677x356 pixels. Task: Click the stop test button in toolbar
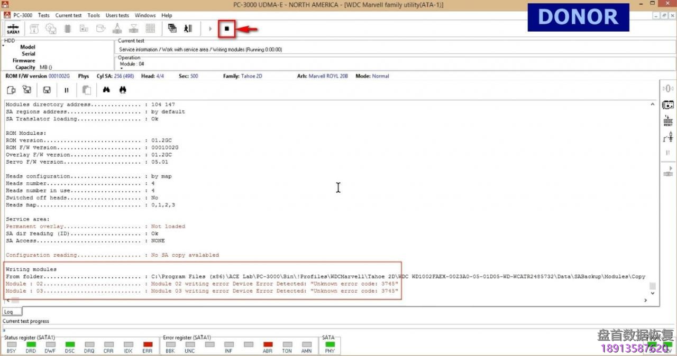pyautogui.click(x=226, y=29)
